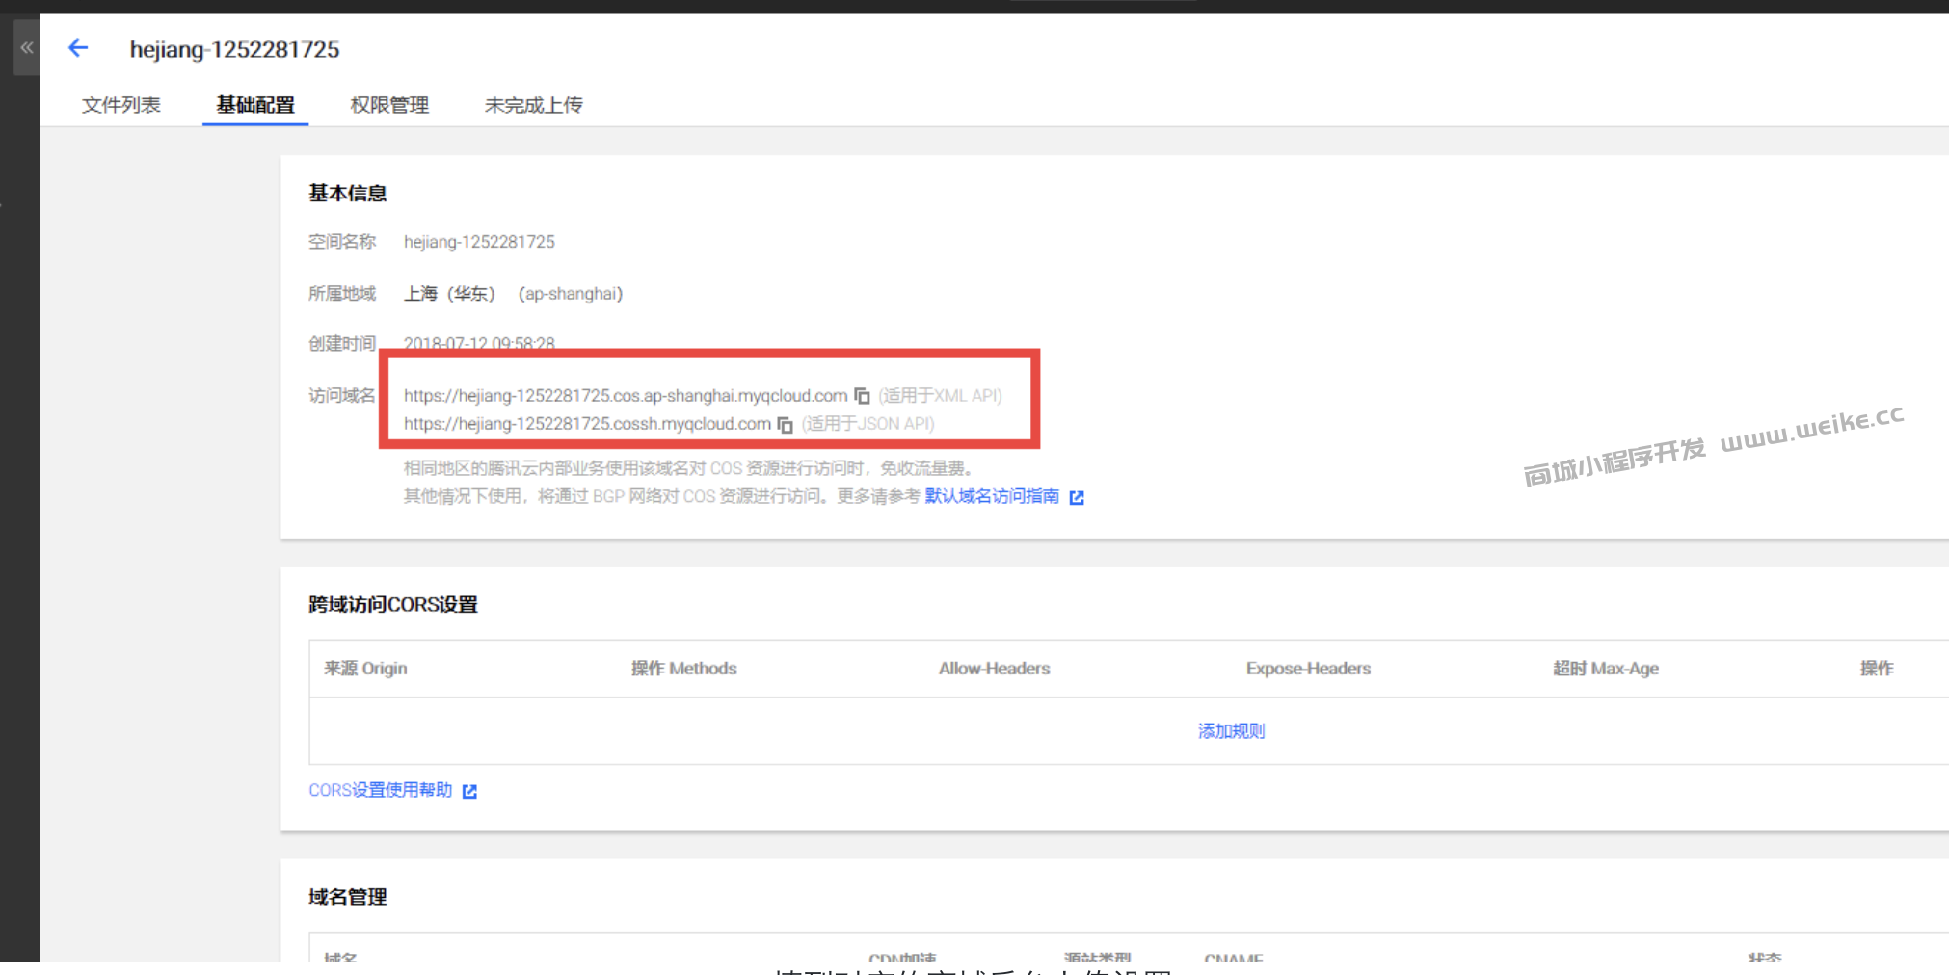Open external link icon beside CORS设置使用帮助
This screenshot has height=975, width=1949.
(469, 791)
